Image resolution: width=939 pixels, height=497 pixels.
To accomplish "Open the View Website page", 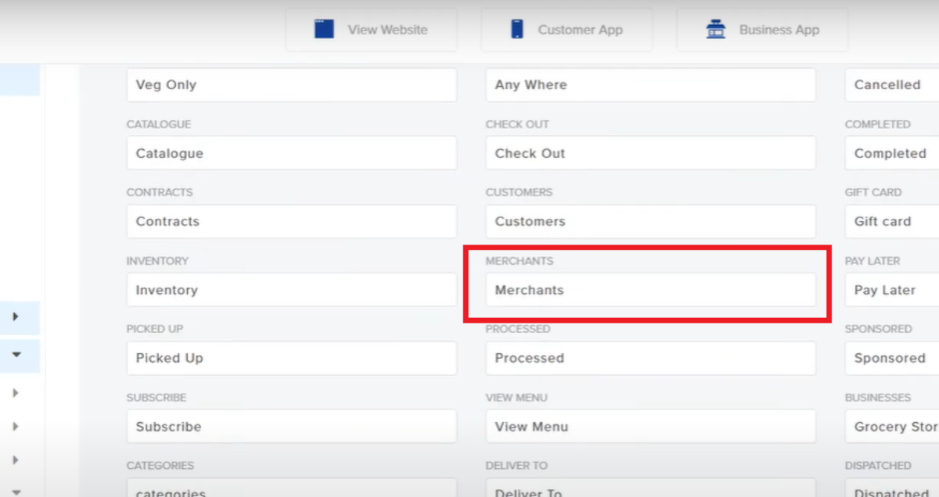I will (371, 29).
